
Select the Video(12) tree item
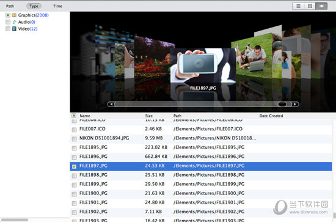[27, 29]
